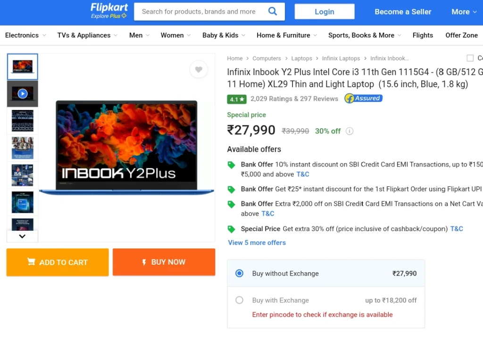Image resolution: width=483 pixels, height=350 pixels.
Task: Select the Intel Core processor thumbnail
Action: click(23, 202)
